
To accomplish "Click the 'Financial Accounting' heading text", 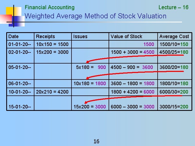I will coord(50,7).
